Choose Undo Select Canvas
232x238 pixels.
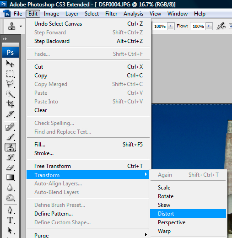click(88, 24)
